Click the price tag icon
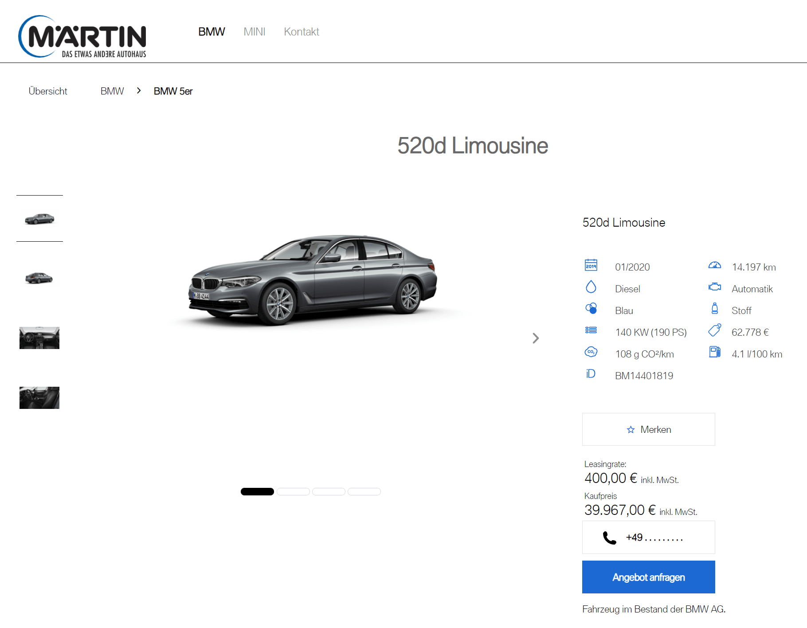 pyautogui.click(x=715, y=330)
